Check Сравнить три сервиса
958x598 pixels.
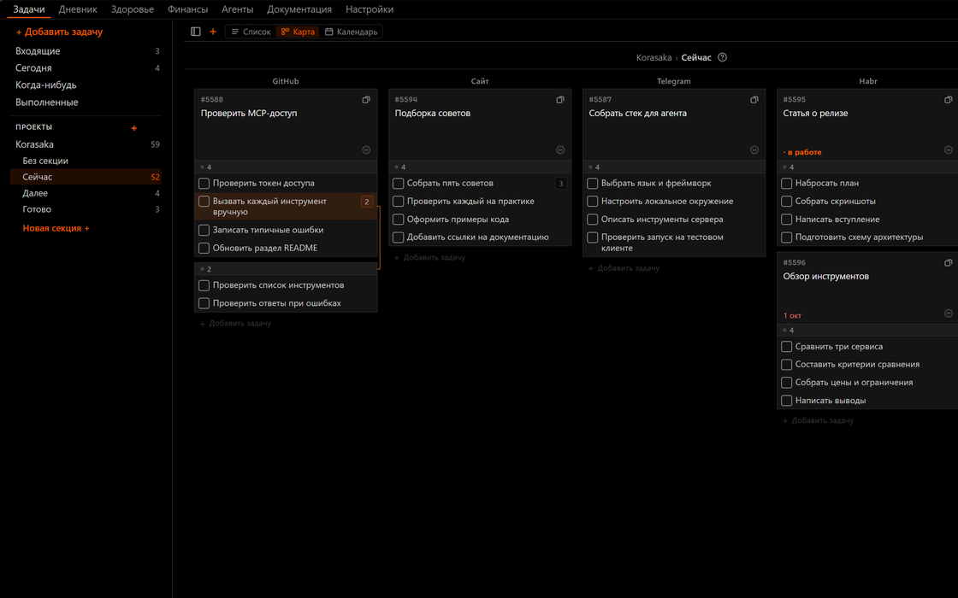pos(787,347)
